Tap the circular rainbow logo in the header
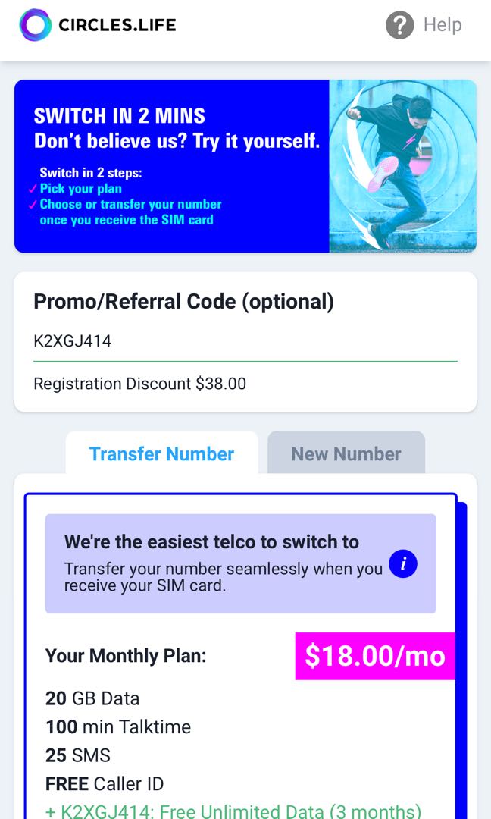The width and height of the screenshot is (491, 819). (x=33, y=25)
